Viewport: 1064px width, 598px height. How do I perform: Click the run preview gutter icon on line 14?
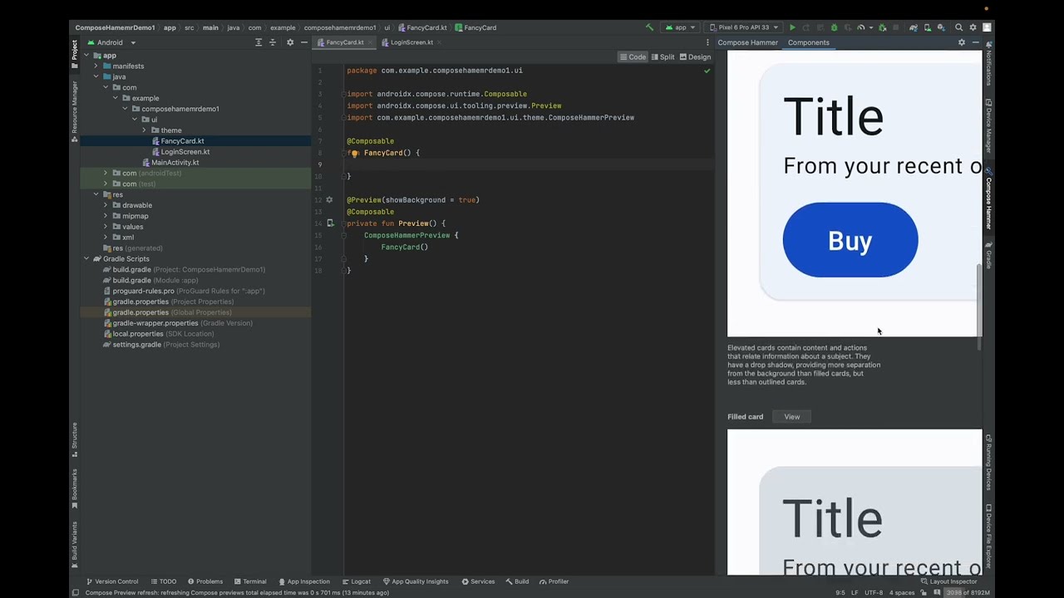(x=330, y=223)
